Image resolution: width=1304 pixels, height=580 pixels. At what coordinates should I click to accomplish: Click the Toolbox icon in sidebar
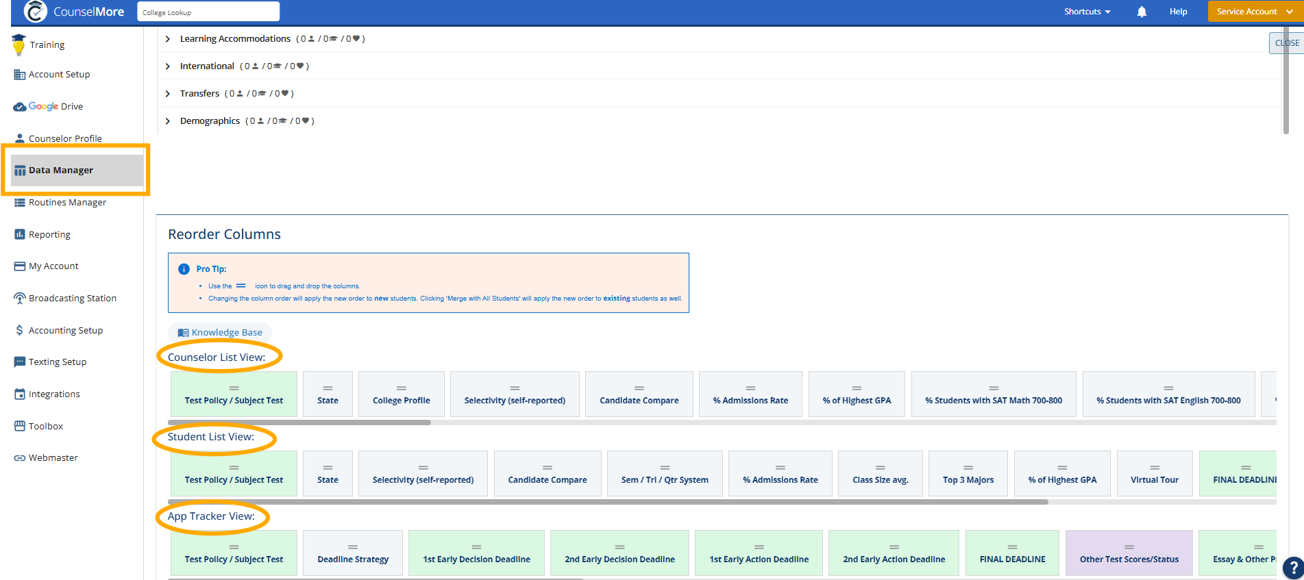(20, 426)
